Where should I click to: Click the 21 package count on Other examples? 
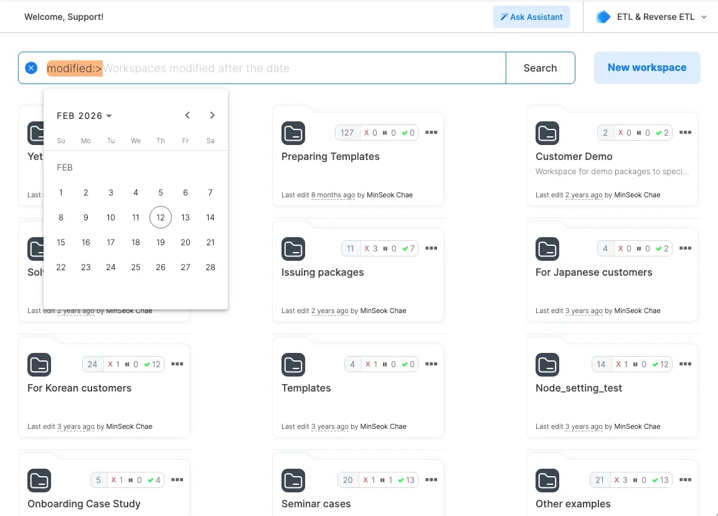point(600,481)
